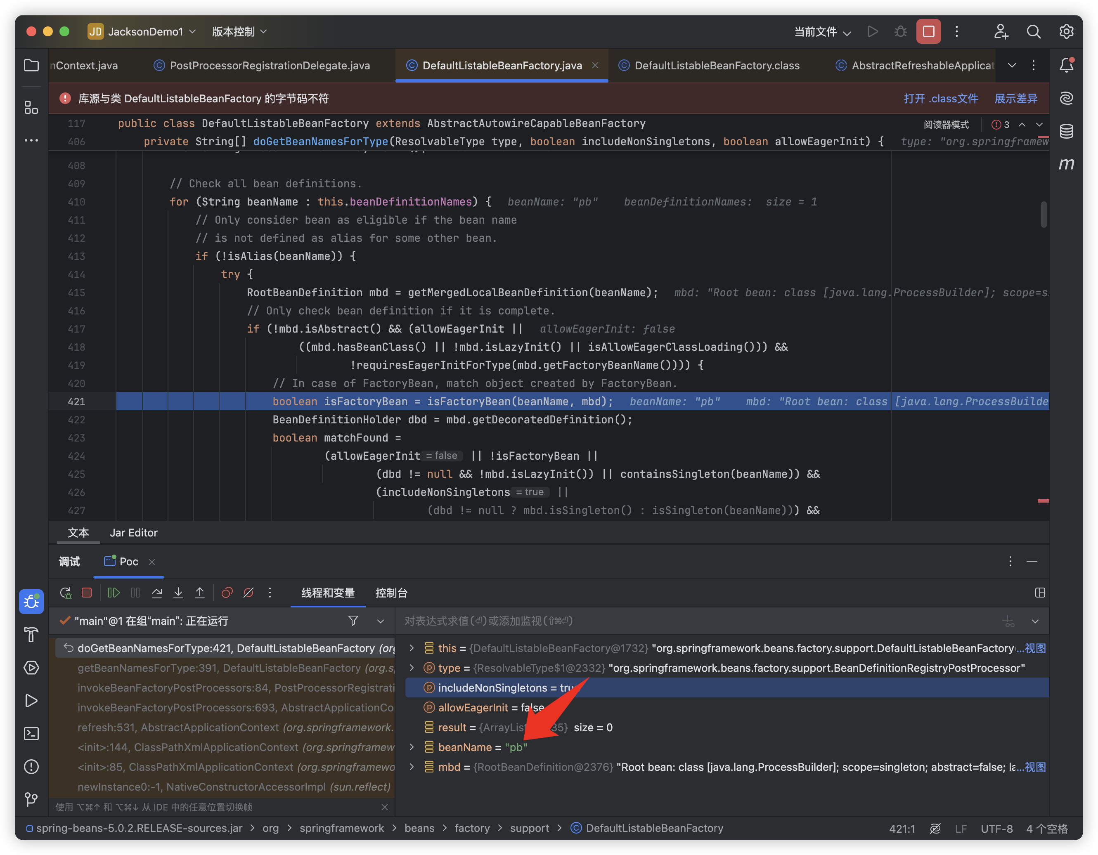1098x855 pixels.
Task: Open the Build hammer tool window
Action: pyautogui.click(x=31, y=635)
